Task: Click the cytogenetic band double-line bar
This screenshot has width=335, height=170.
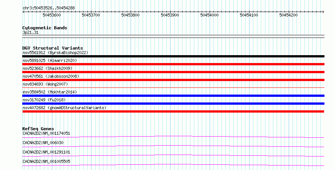Action: (173, 36)
